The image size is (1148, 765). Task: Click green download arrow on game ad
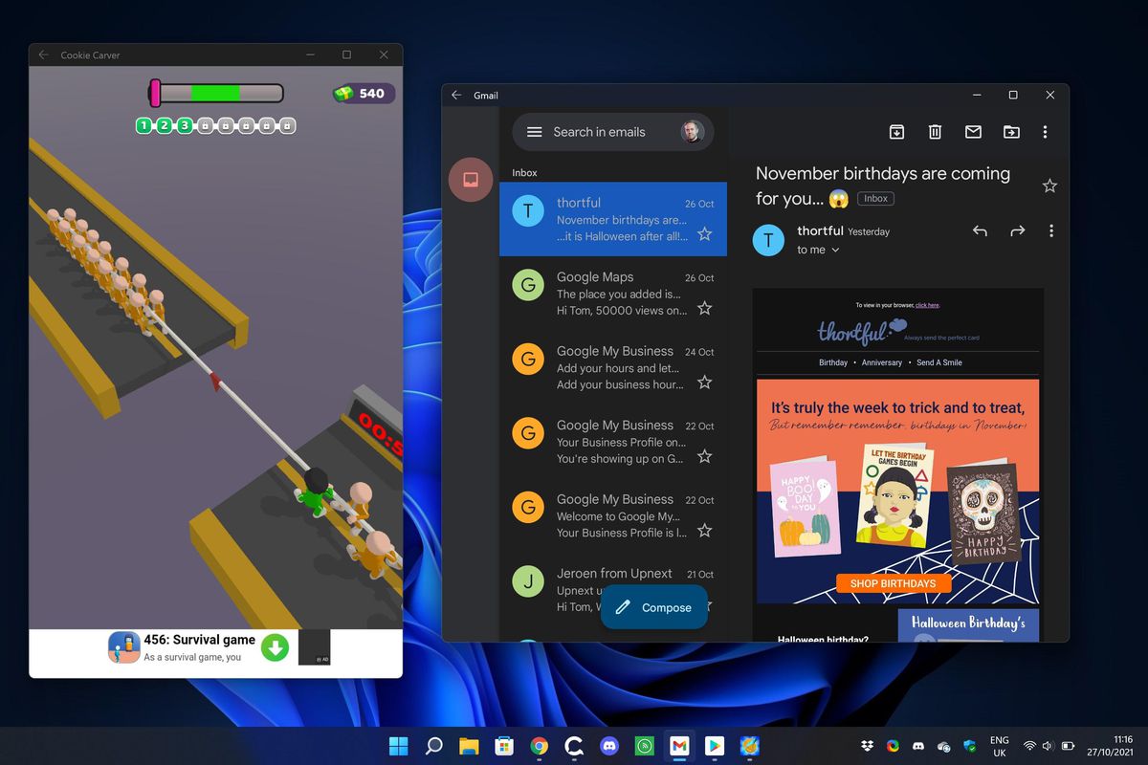point(276,647)
